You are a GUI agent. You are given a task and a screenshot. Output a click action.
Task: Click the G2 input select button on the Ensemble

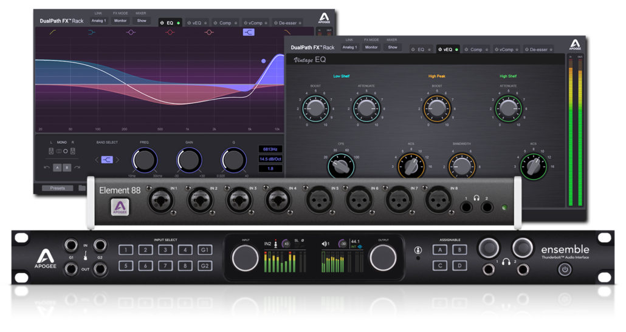(205, 265)
